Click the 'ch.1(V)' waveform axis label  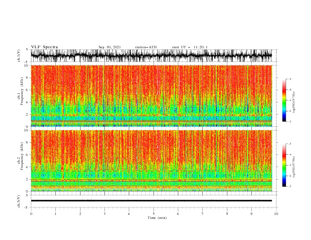click(19, 56)
